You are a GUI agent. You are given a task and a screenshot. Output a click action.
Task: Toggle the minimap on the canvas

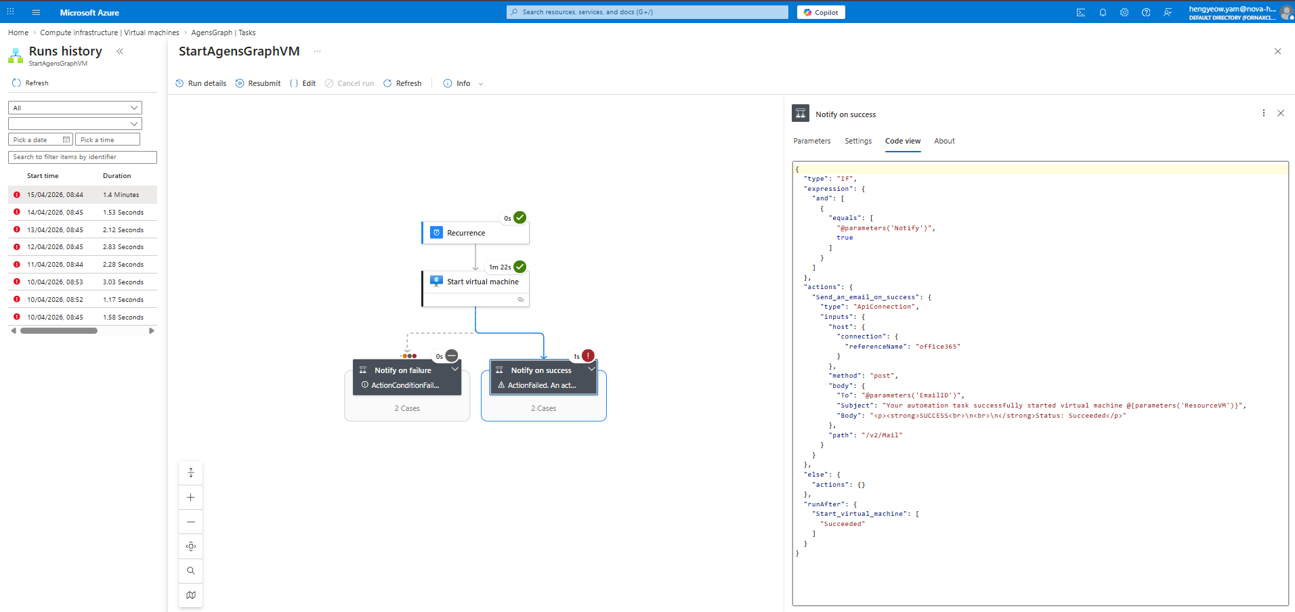(x=191, y=595)
